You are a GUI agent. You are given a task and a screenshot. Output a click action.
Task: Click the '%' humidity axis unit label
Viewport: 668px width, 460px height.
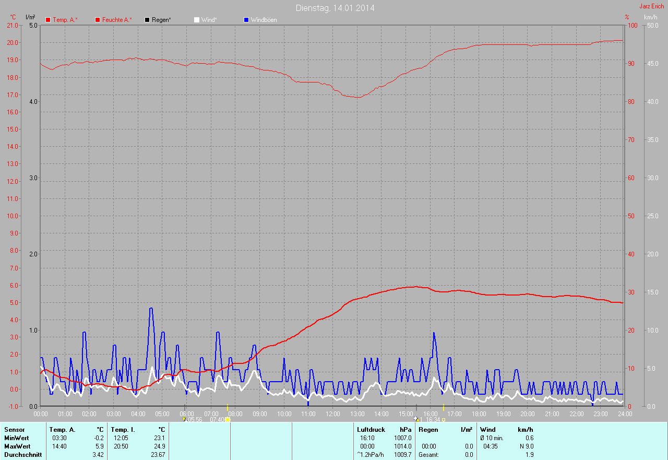click(627, 17)
